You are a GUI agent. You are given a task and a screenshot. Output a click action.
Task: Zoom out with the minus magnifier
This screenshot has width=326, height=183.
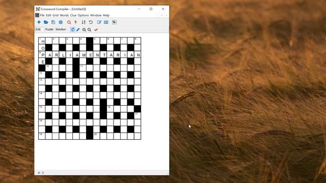(x=90, y=29)
